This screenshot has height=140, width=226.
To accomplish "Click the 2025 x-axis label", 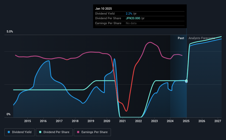I will (x=186, y=121).
